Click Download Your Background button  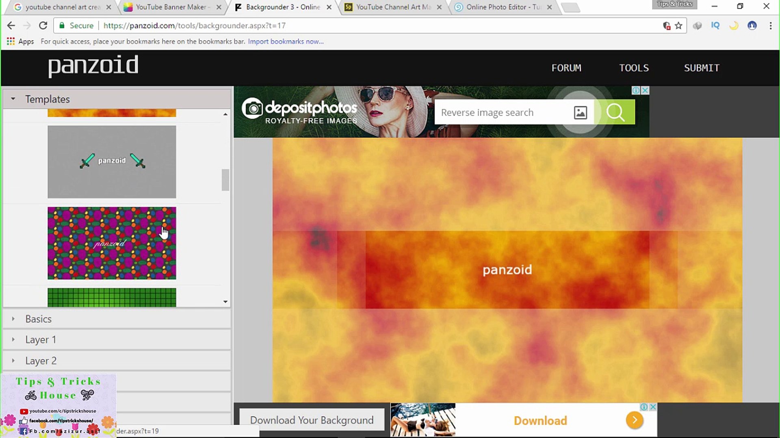[x=312, y=420]
